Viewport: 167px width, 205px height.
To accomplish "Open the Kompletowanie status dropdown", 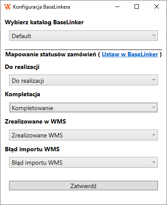I will coord(83,107).
